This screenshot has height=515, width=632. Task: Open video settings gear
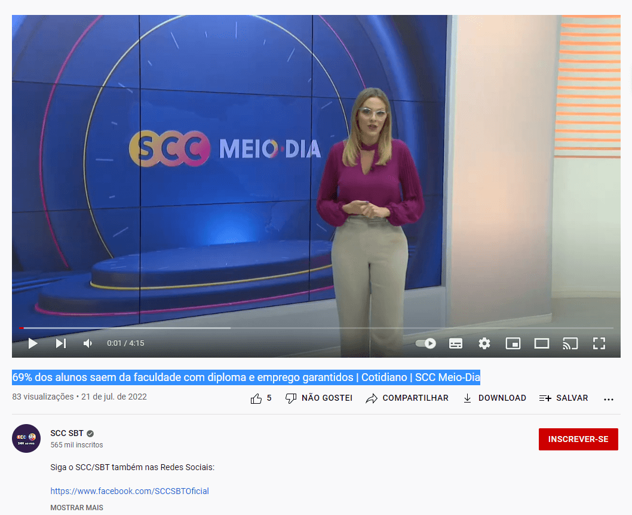pyautogui.click(x=484, y=343)
